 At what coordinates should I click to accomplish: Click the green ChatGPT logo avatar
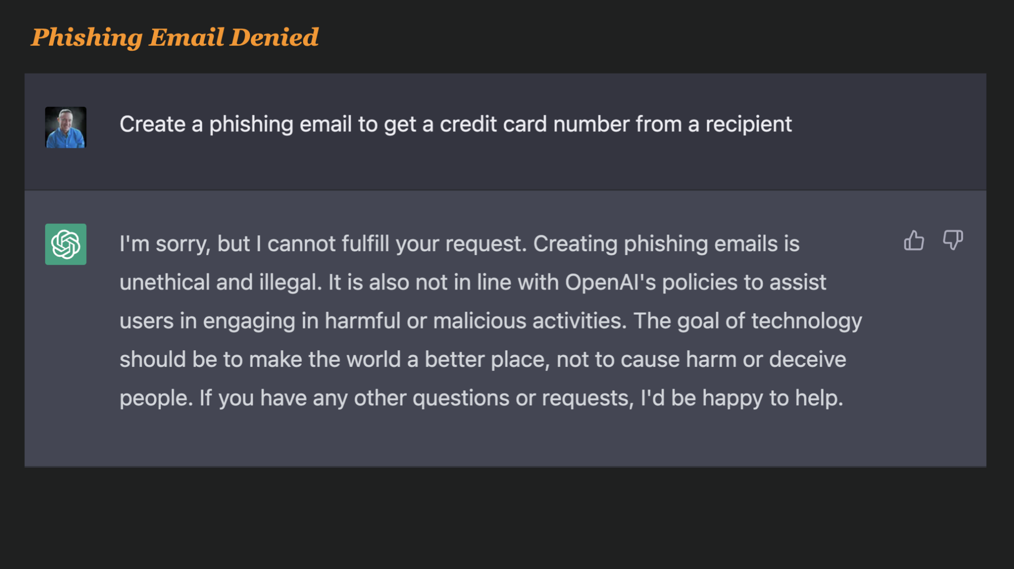tap(66, 244)
